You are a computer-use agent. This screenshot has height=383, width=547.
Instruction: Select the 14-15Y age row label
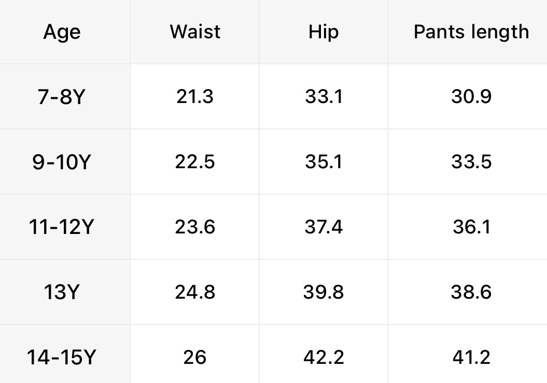(x=61, y=358)
